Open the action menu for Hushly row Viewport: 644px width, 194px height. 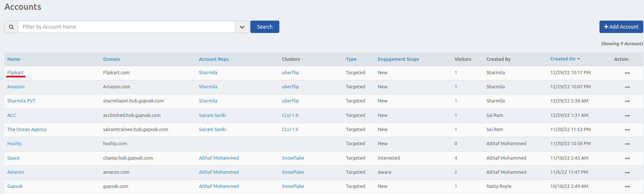pyautogui.click(x=627, y=144)
